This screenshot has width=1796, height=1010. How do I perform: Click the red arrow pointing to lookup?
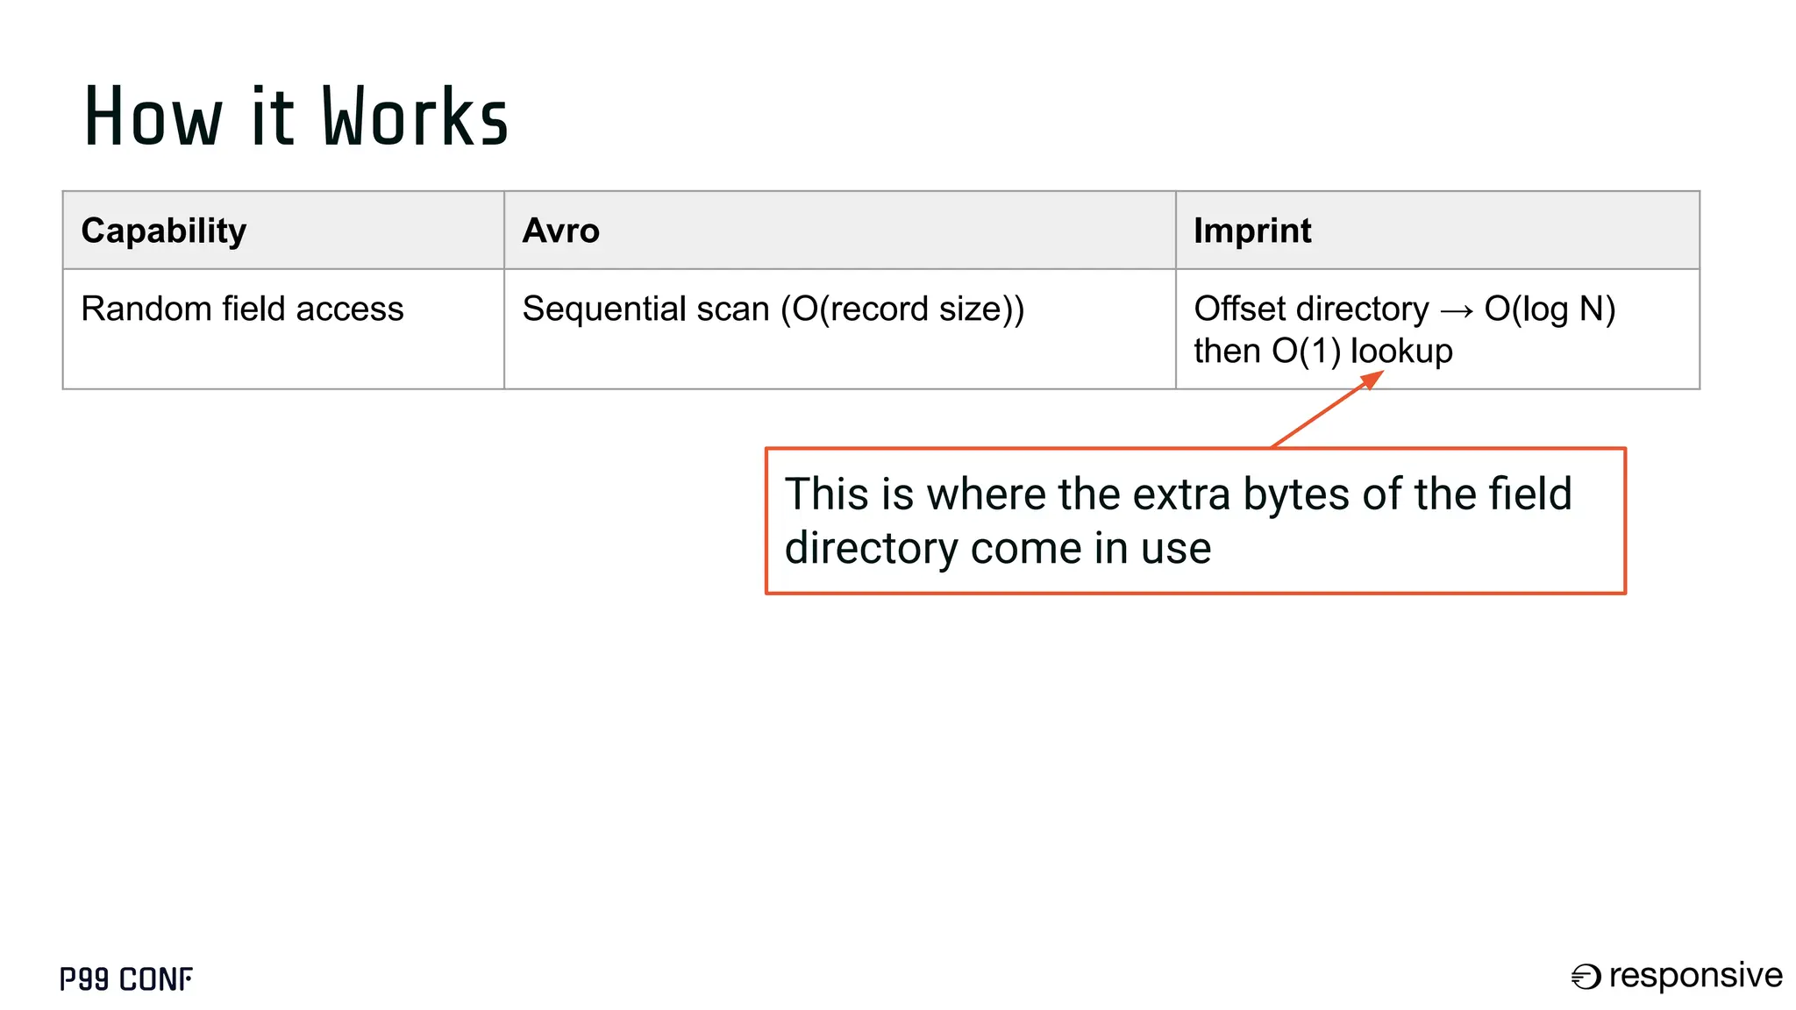click(1326, 409)
